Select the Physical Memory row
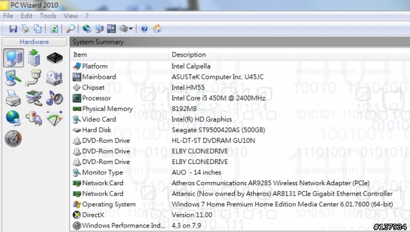Screen dimensions: 410x232 240,108
